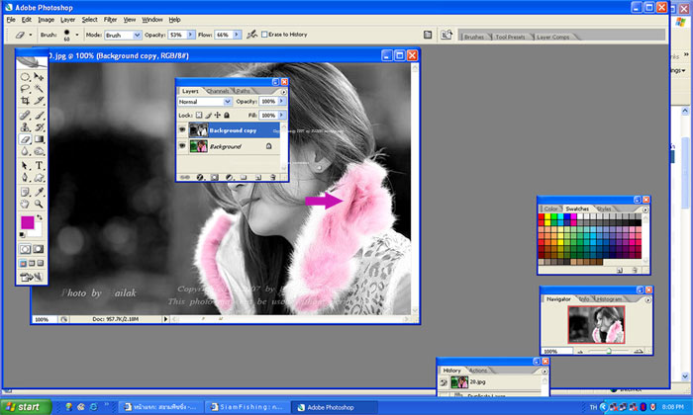Select the Elliptical Marquee tool
The width and height of the screenshot is (693, 415).
point(25,77)
